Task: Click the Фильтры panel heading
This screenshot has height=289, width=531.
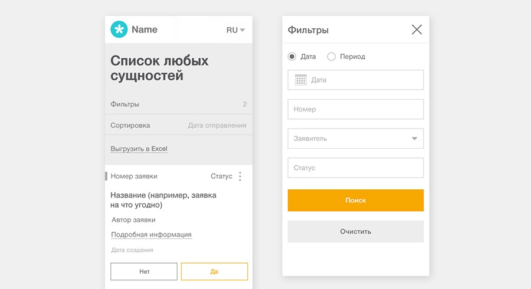Action: click(308, 30)
